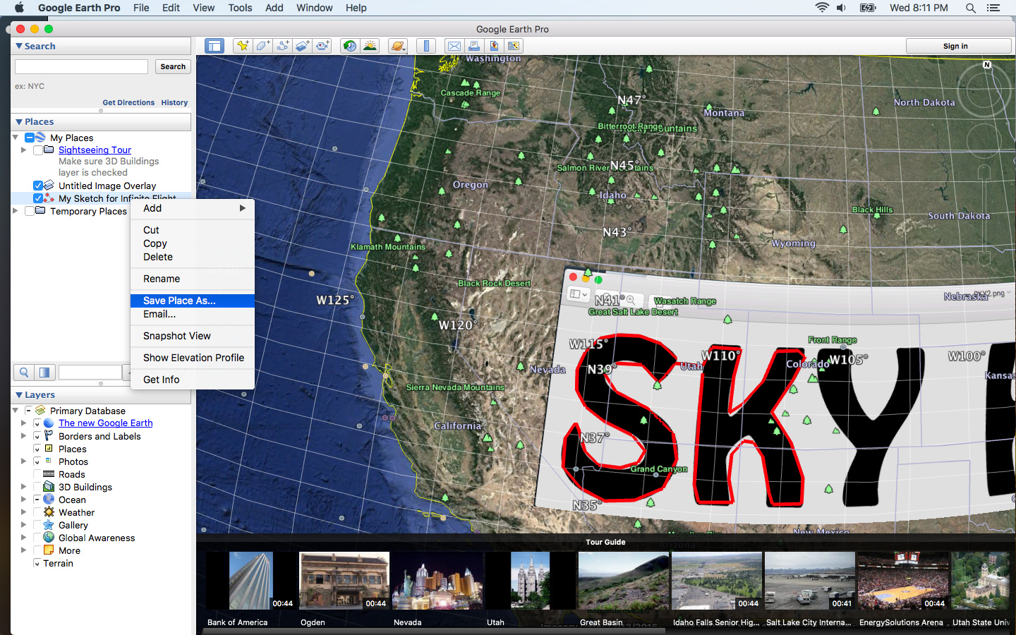Select Show Elevation Profile menu entry

[193, 358]
